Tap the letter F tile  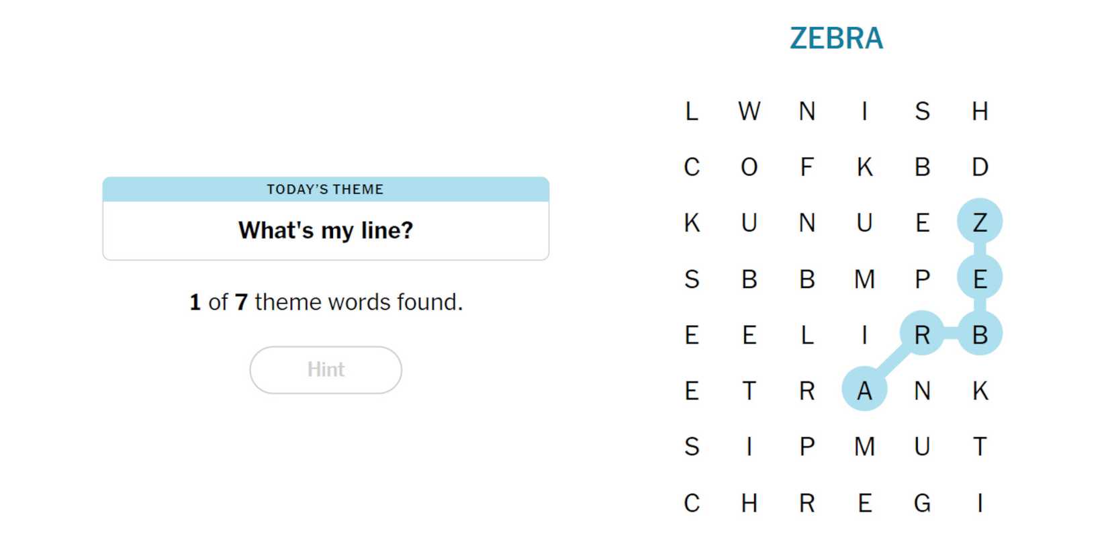pyautogui.click(x=807, y=167)
